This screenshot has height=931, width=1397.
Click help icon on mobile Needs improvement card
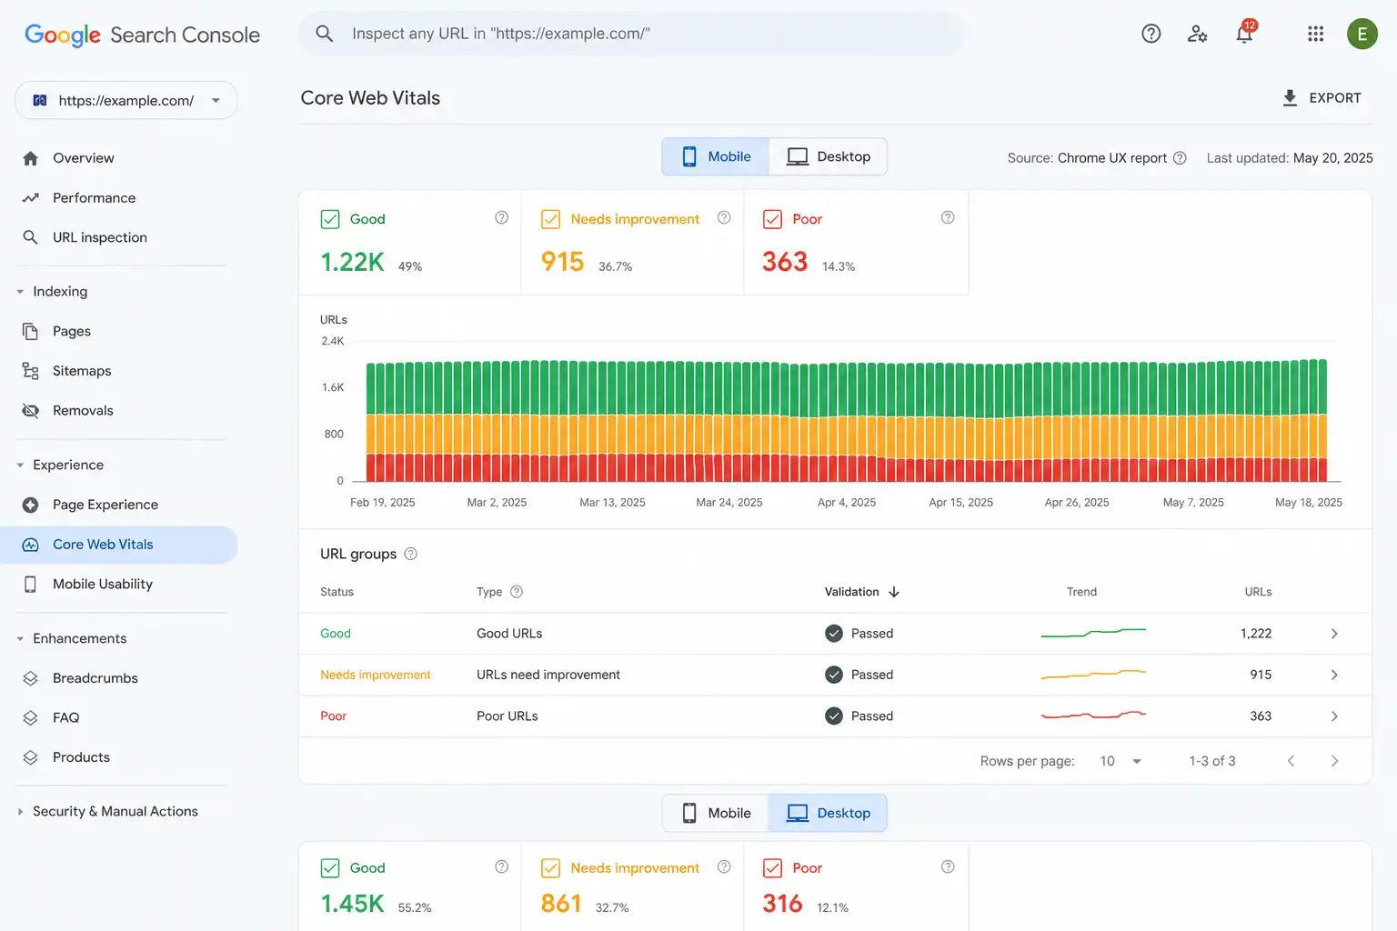(724, 217)
